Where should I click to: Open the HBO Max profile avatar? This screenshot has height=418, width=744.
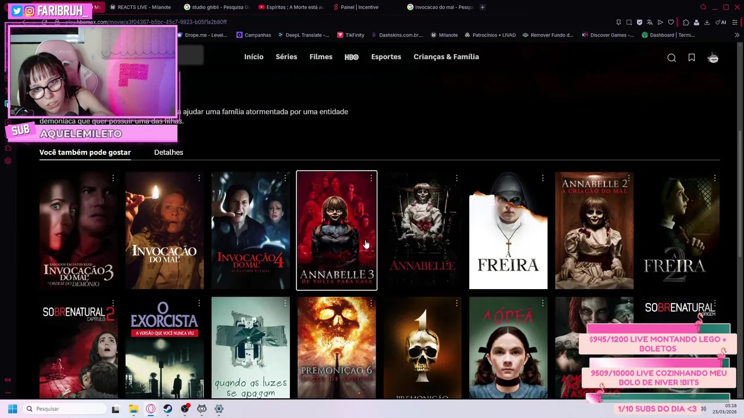point(713,57)
